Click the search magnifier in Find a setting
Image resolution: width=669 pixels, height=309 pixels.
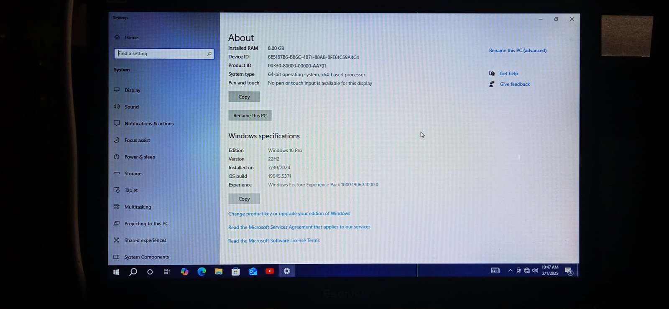tap(209, 54)
